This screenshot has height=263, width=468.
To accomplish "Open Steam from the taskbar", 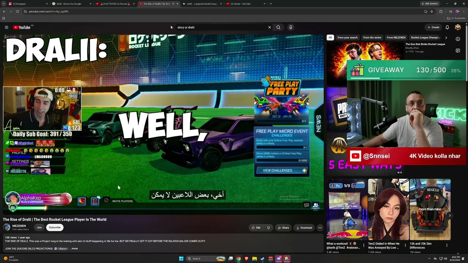I will [x=263, y=259].
